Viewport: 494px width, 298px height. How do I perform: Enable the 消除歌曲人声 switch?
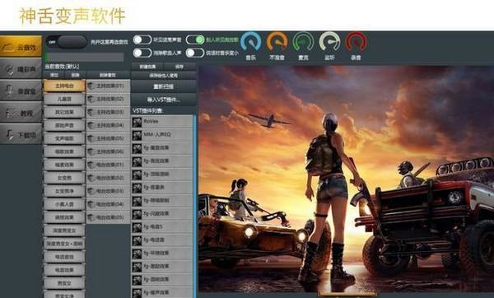(x=142, y=53)
